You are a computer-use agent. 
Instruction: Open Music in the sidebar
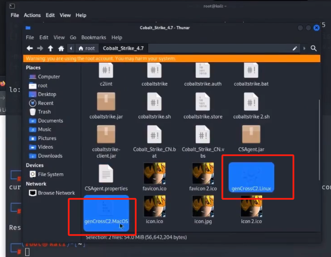[40, 129]
